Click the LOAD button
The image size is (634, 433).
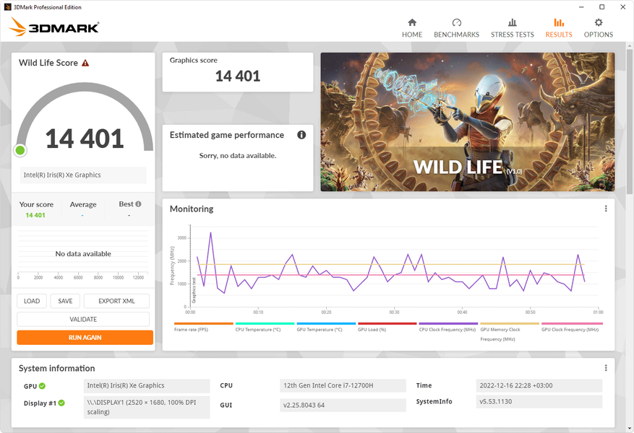[x=32, y=301]
